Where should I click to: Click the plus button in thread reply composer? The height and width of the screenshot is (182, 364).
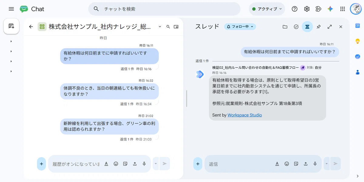point(198,164)
